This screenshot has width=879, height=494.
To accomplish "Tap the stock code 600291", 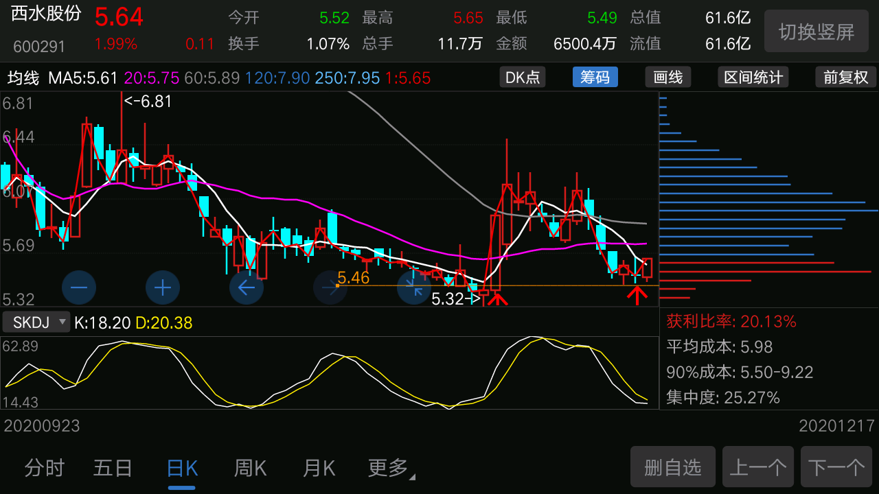I will [39, 47].
